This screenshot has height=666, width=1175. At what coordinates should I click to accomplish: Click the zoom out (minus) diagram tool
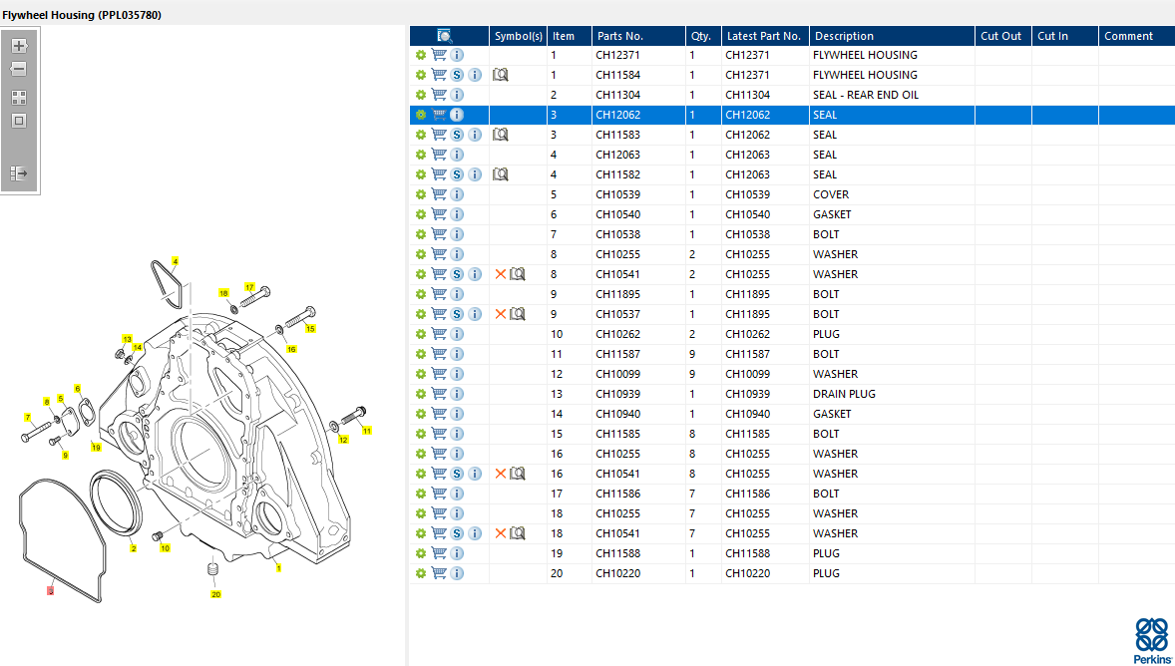19,69
